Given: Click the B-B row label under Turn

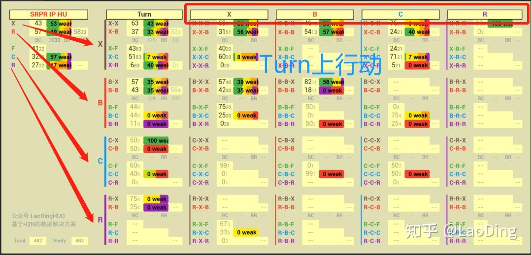Looking at the screenshot, I should (113, 90).
